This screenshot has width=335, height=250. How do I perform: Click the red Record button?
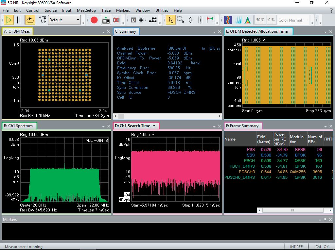coord(94,20)
